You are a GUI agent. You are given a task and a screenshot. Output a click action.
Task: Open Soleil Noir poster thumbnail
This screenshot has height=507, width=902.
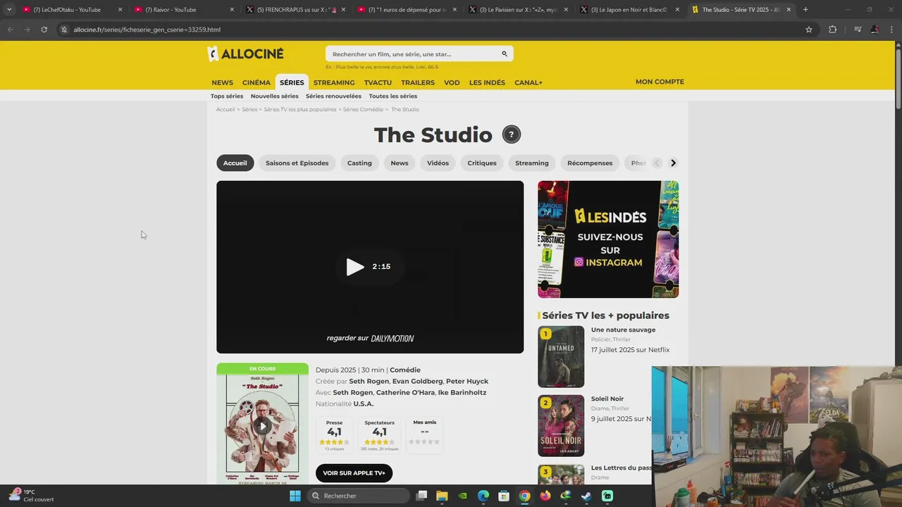point(561,425)
